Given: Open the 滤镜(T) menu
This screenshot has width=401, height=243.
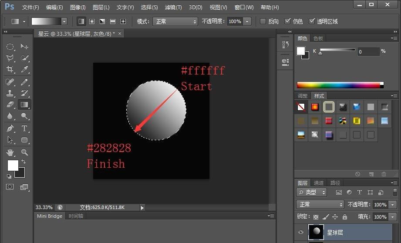Looking at the screenshot, I should click(173, 7).
